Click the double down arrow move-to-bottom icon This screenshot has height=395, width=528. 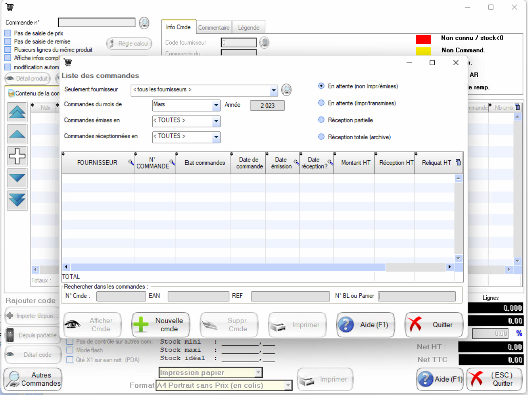17,200
